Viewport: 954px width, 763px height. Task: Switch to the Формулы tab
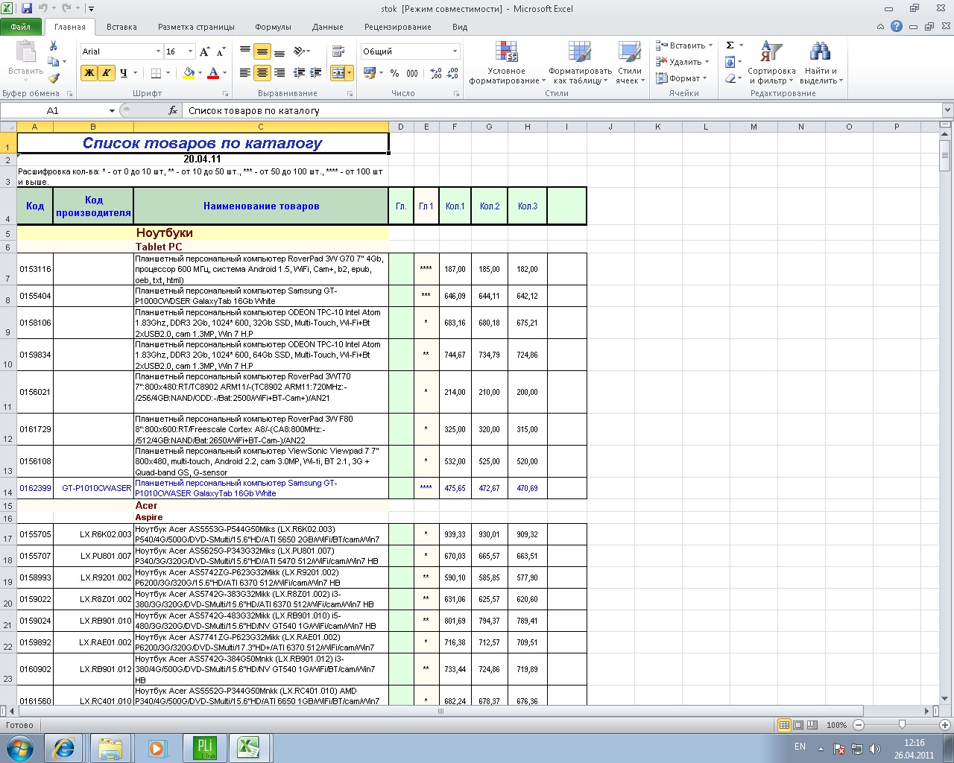click(x=273, y=27)
